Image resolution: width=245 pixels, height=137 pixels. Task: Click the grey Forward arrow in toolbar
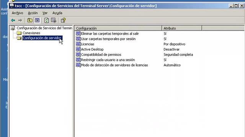pyautogui.click(x=20, y=20)
